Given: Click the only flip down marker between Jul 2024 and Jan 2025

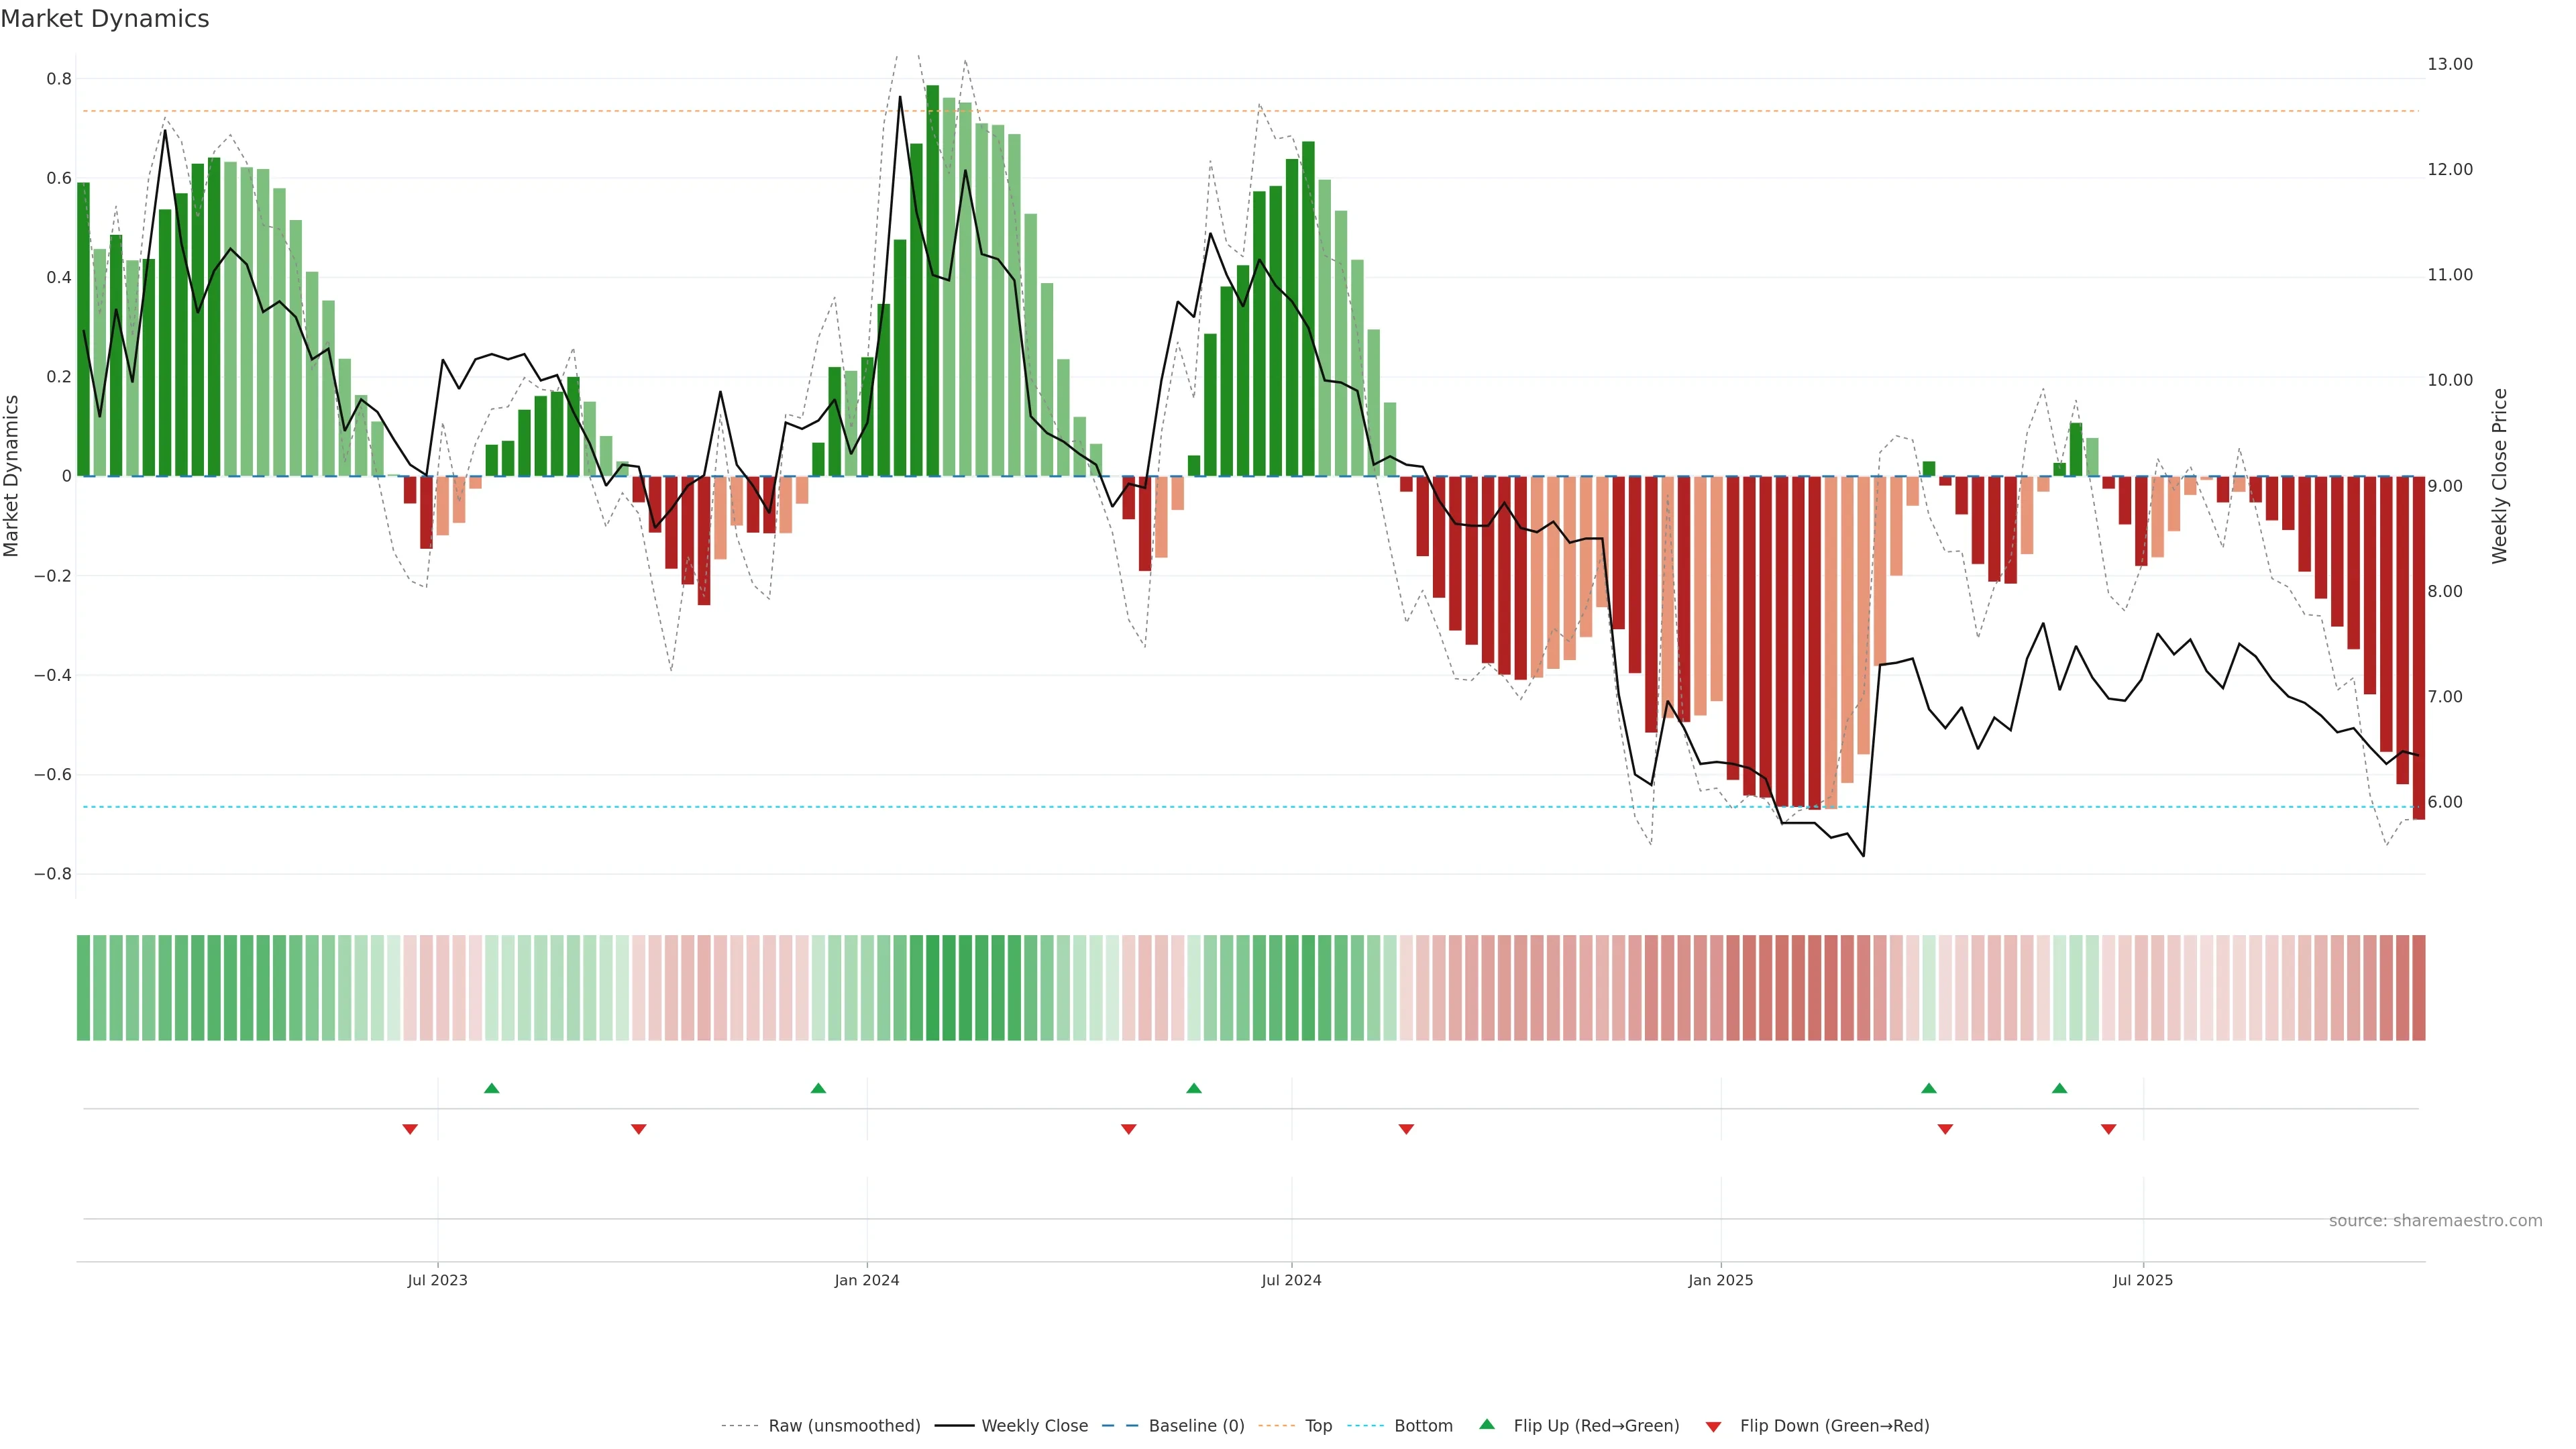Looking at the screenshot, I should (1406, 1129).
